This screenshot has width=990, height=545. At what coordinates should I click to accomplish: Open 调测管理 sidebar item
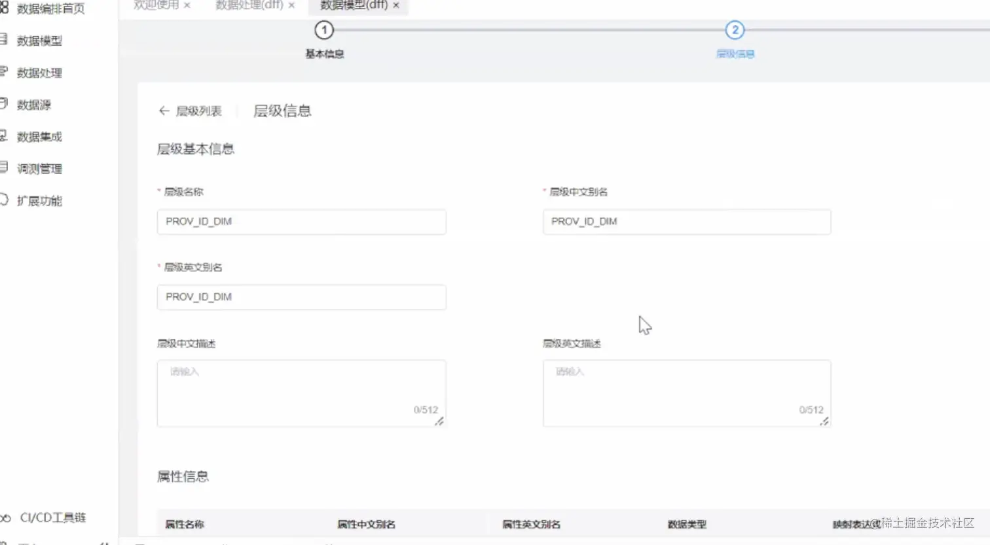pos(39,169)
